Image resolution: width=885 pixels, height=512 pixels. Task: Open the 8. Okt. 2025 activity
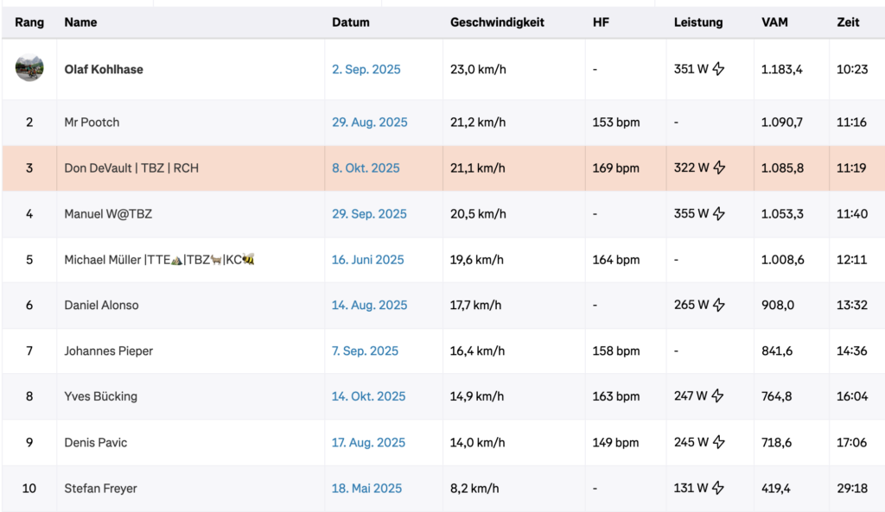[x=366, y=168]
